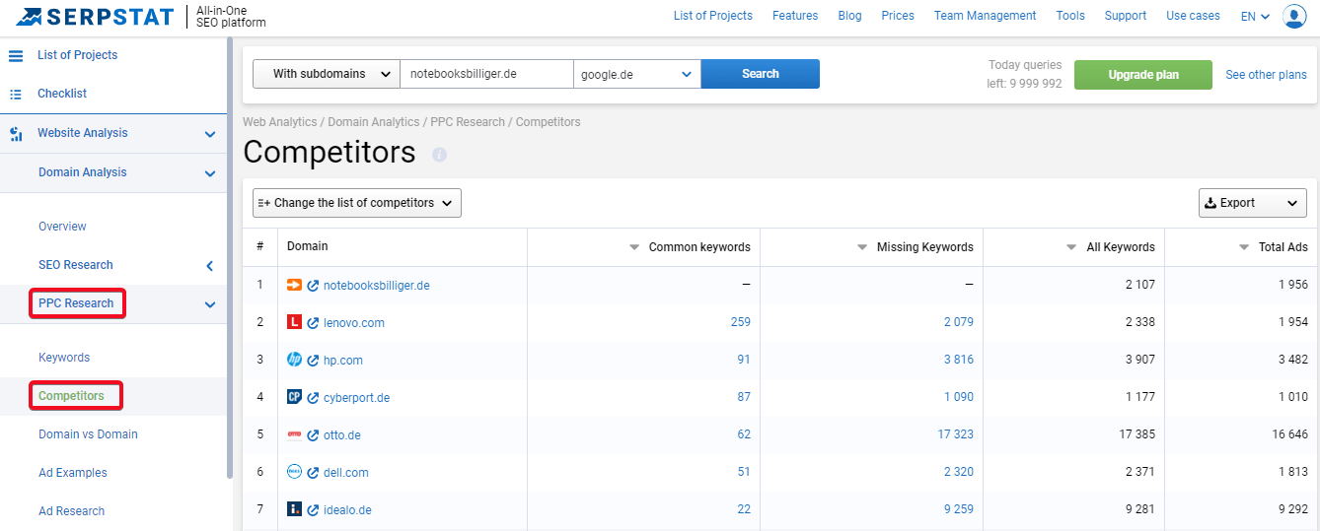1320x531 pixels.
Task: Open Overview in the sidebar
Action: point(62,227)
